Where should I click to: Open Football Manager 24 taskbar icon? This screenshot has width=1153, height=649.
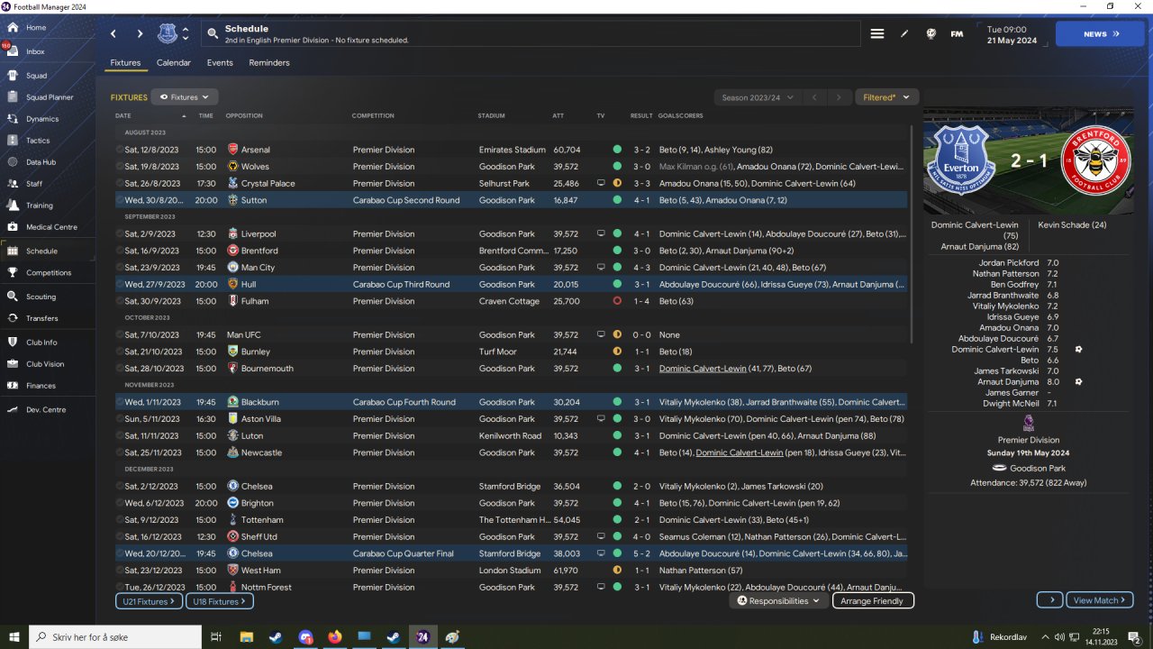pos(422,637)
